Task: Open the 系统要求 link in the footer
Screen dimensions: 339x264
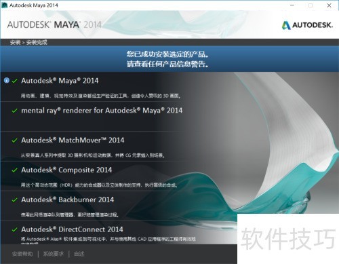Action: click(54, 254)
